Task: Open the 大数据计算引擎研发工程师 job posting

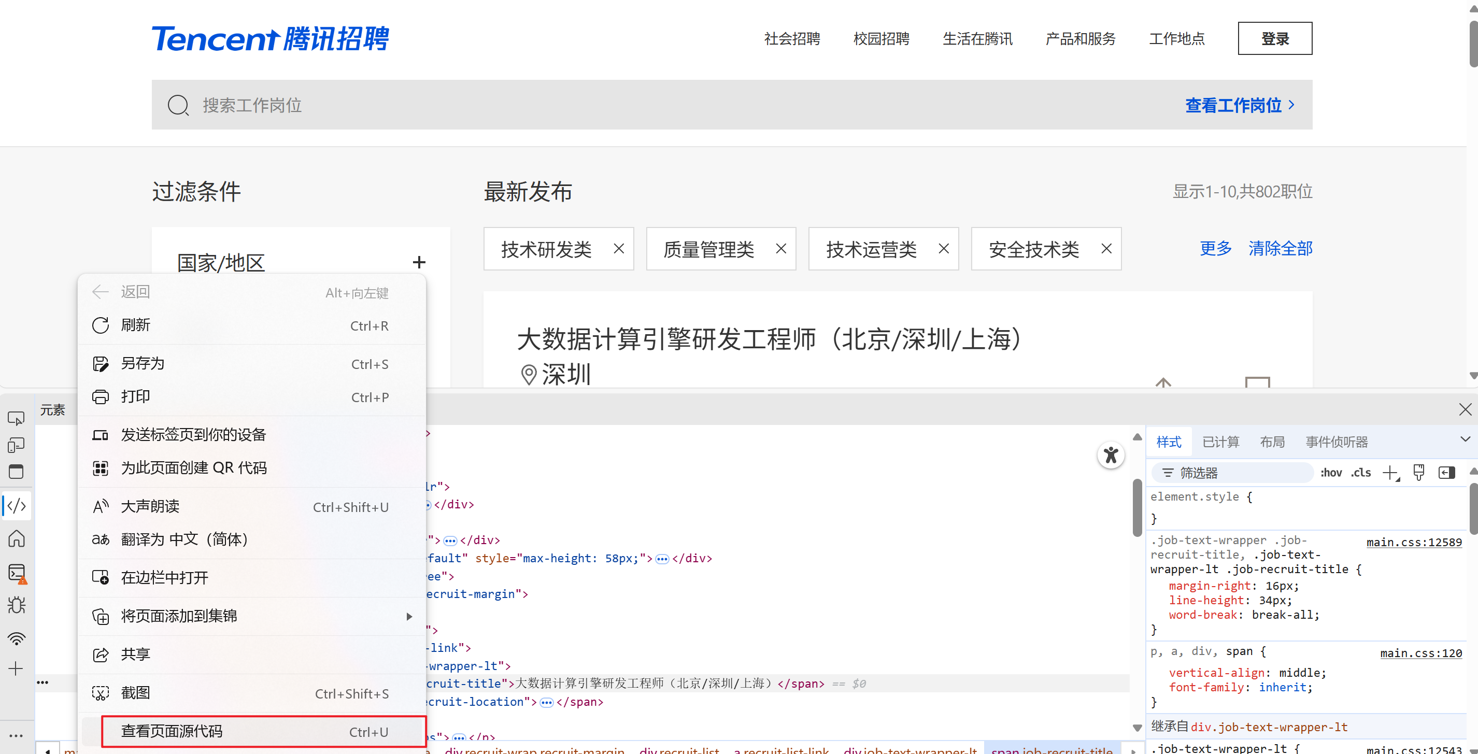Action: (x=769, y=339)
